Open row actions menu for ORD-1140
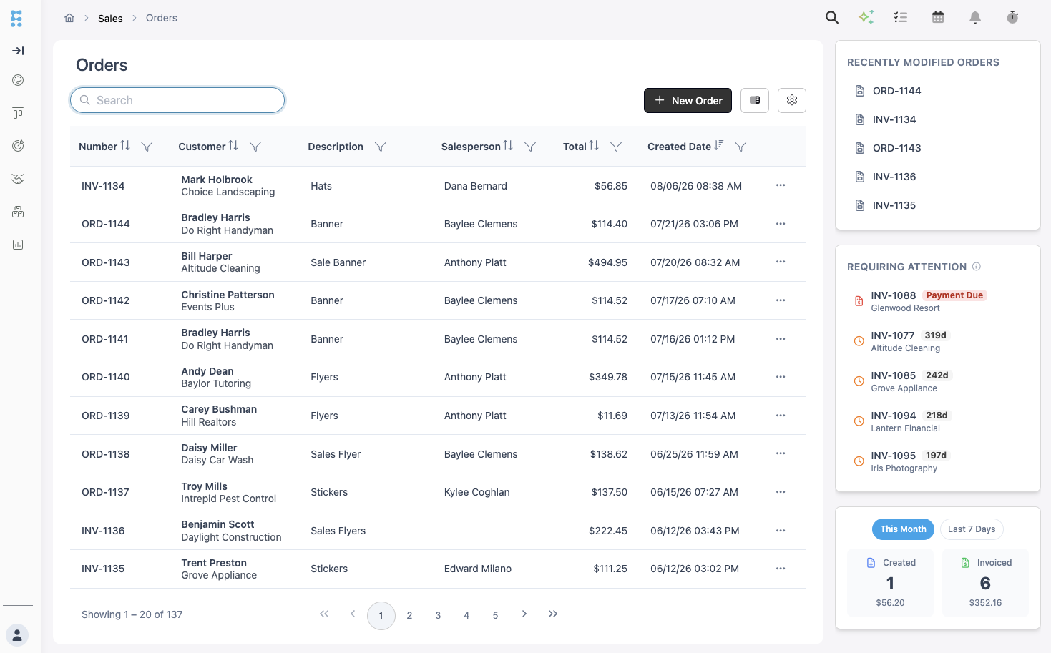This screenshot has width=1051, height=653. click(x=781, y=377)
